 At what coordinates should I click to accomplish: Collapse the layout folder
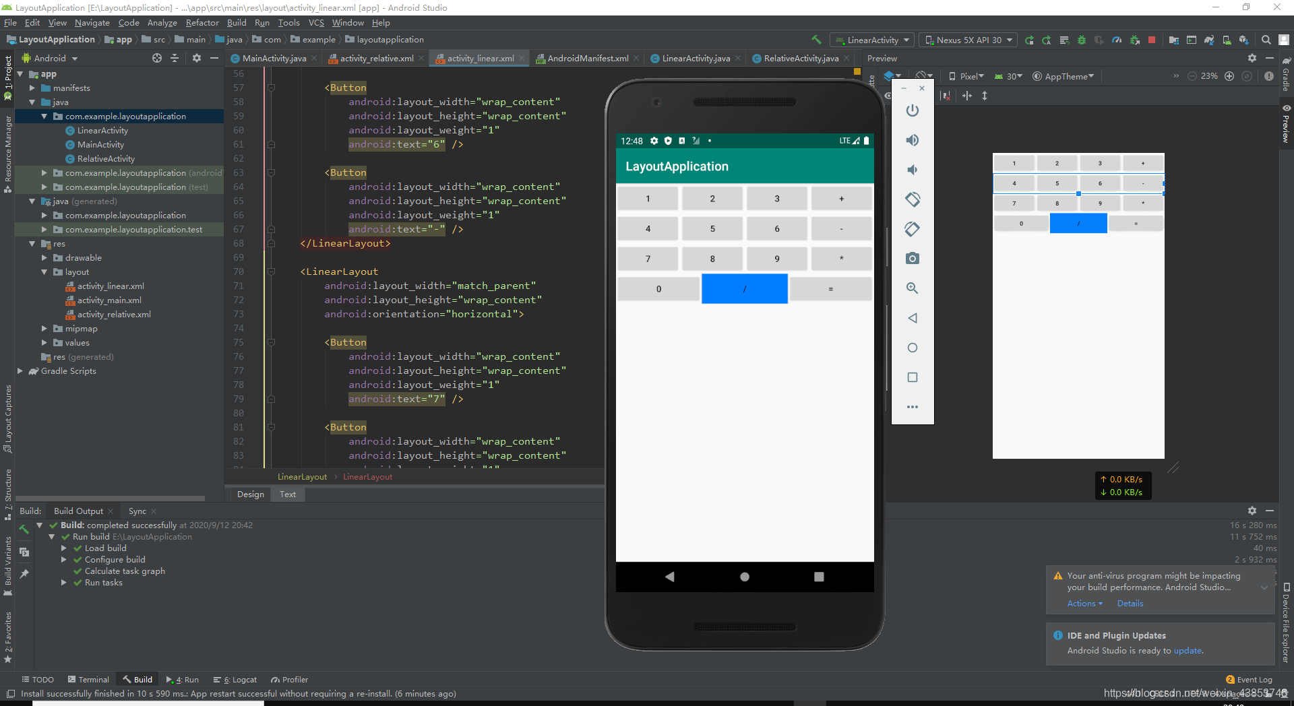44,272
